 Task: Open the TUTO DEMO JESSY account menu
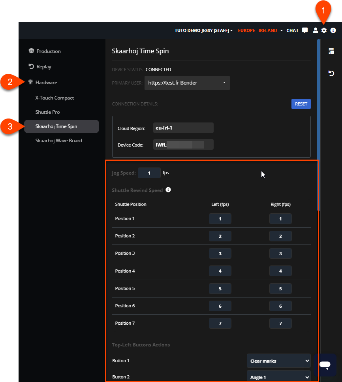(x=203, y=30)
